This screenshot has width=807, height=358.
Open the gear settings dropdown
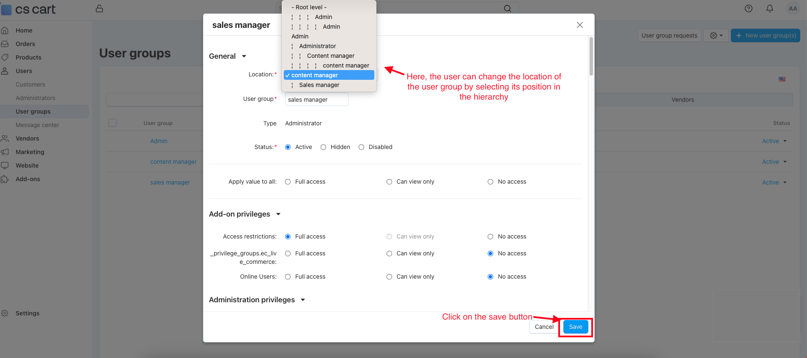716,35
